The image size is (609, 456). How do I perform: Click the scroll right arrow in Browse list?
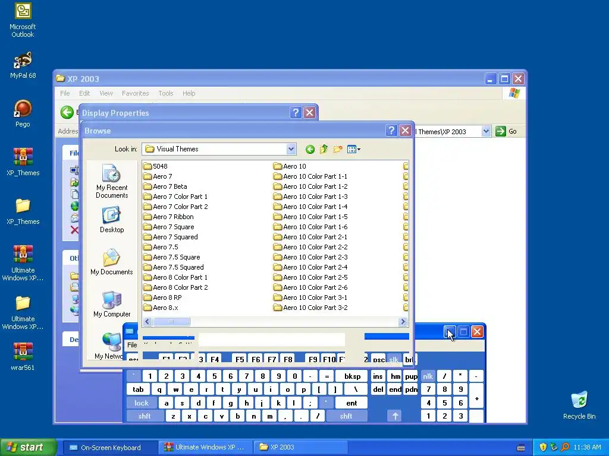click(403, 321)
